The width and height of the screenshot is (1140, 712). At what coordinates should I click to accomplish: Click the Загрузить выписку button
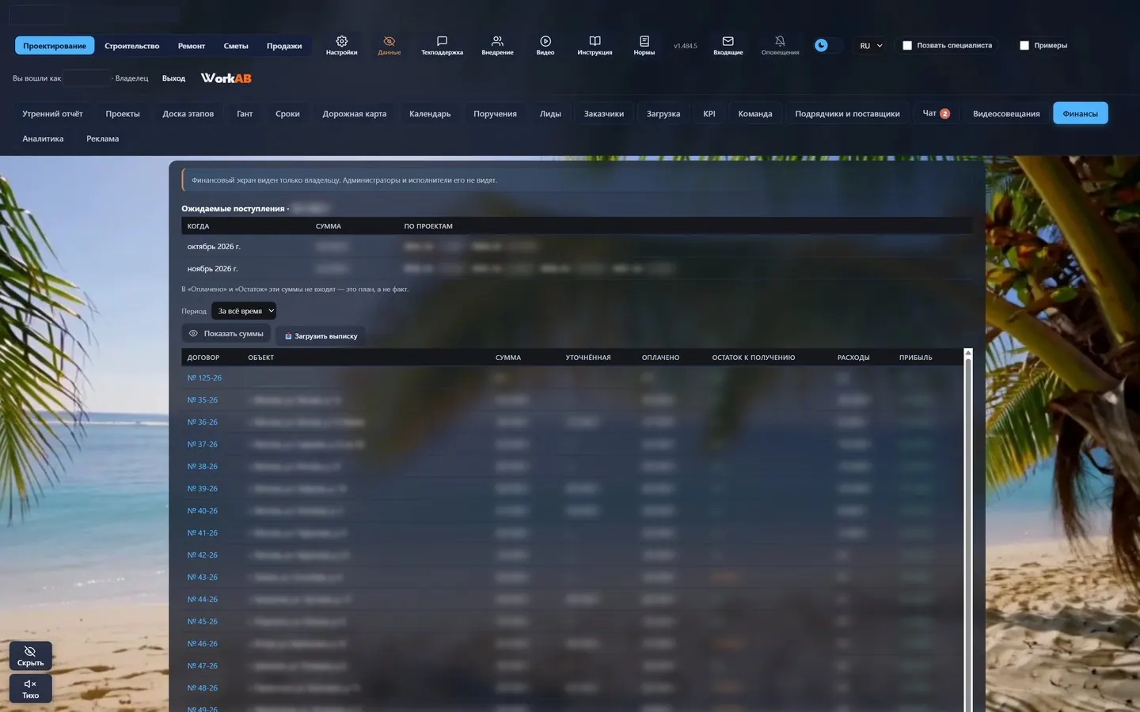[321, 336]
